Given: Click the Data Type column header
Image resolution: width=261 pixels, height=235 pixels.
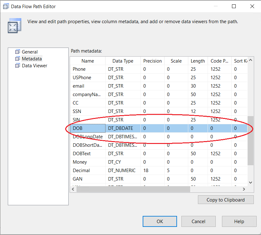Looking at the screenshot, I should tap(123, 61).
